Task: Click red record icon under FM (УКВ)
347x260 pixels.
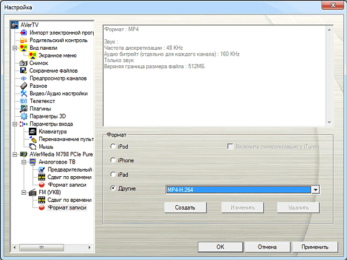Action: click(42, 207)
